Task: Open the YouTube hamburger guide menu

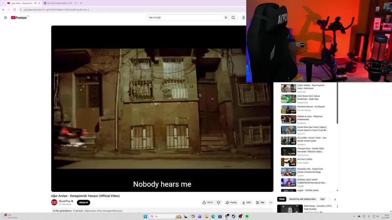Action: tap(6, 18)
